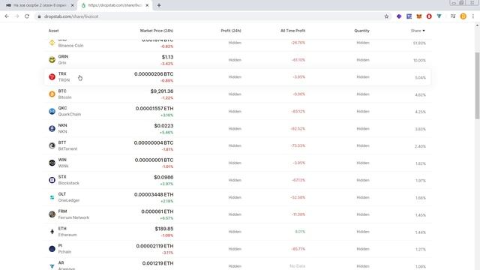This screenshot has width=480, height=270.
Task: Click the page vertical scrollbar thumb
Action: click(477, 85)
